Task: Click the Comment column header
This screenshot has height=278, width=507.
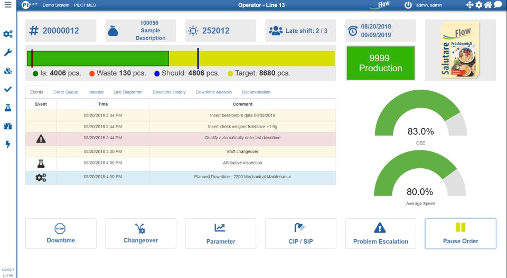Action: [x=242, y=104]
